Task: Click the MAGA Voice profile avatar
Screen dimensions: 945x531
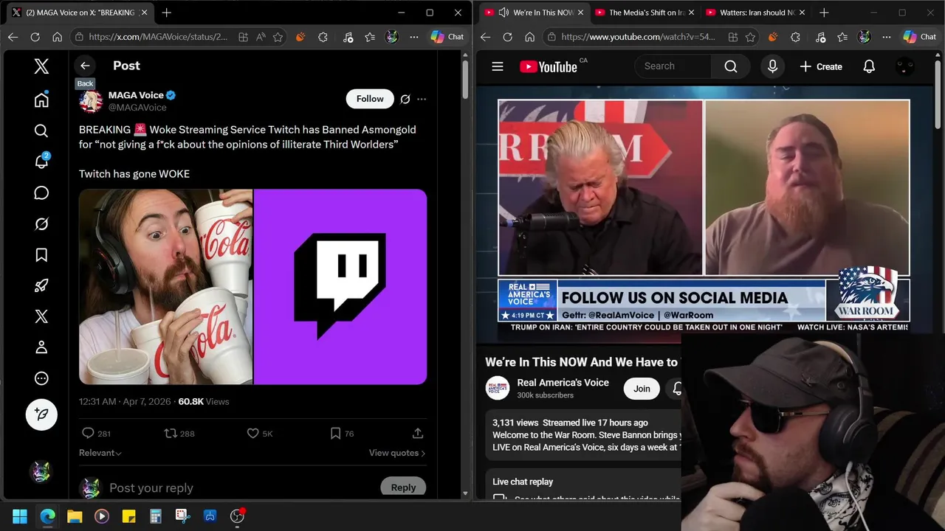Action: coord(91,101)
